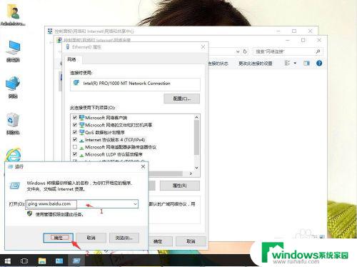
Task: Toggle the preview pane icon in Network Connections
Action: pyautogui.click(x=306, y=63)
